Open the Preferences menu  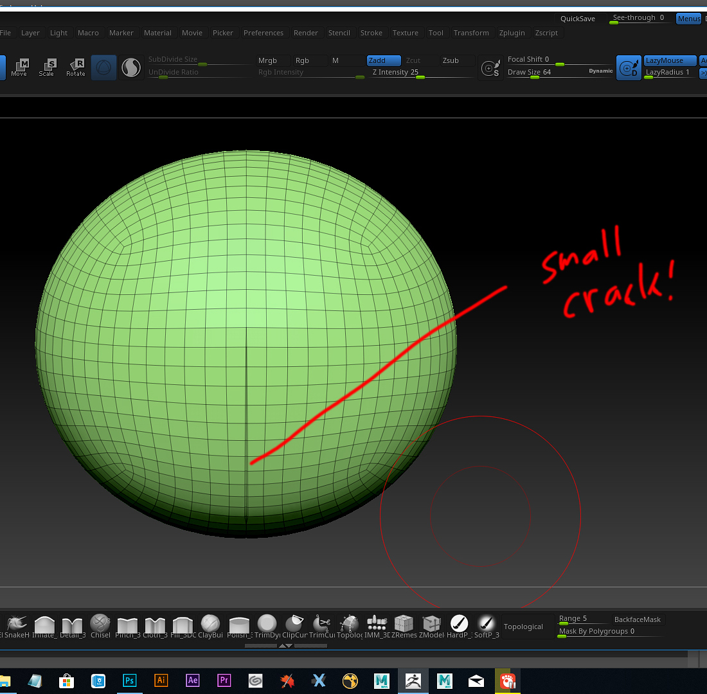[x=264, y=33]
